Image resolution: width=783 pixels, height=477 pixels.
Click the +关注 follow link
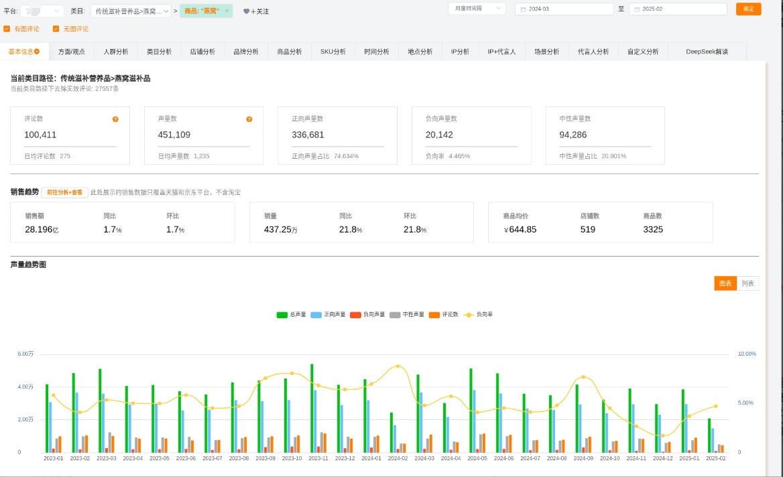point(259,11)
